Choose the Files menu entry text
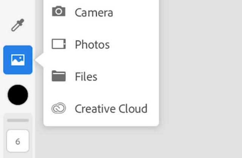242x158 pixels. tap(86, 76)
